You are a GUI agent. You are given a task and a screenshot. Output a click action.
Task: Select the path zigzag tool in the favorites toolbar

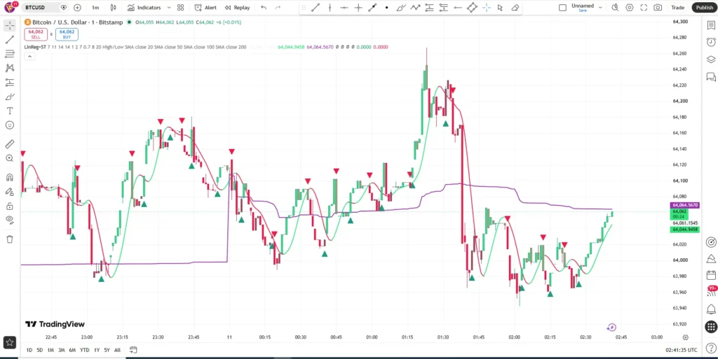[415, 7]
